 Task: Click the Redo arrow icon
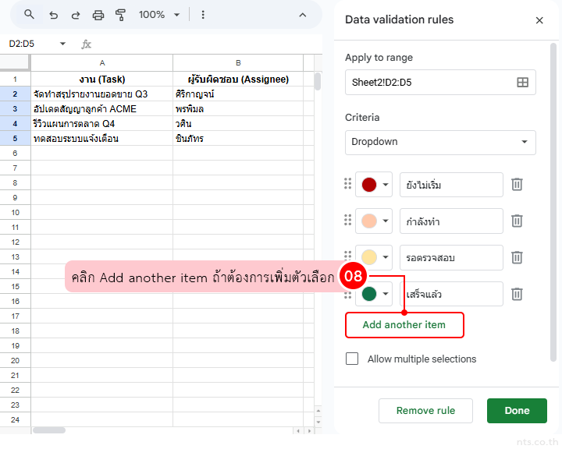76,15
